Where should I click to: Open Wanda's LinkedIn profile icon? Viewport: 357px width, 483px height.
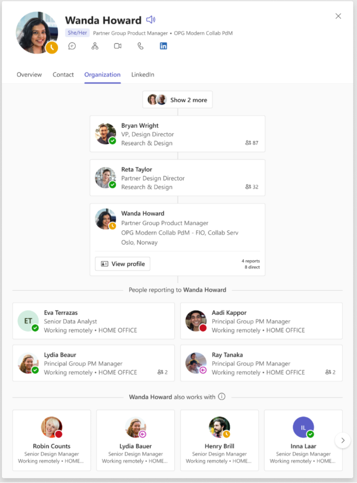pyautogui.click(x=163, y=46)
